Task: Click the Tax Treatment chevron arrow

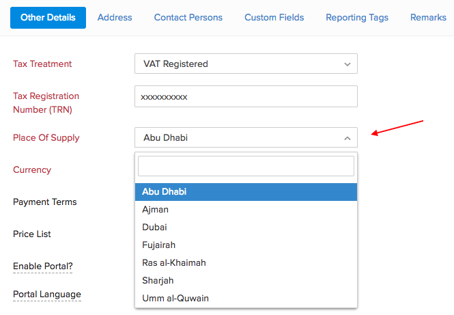Action: tap(347, 64)
